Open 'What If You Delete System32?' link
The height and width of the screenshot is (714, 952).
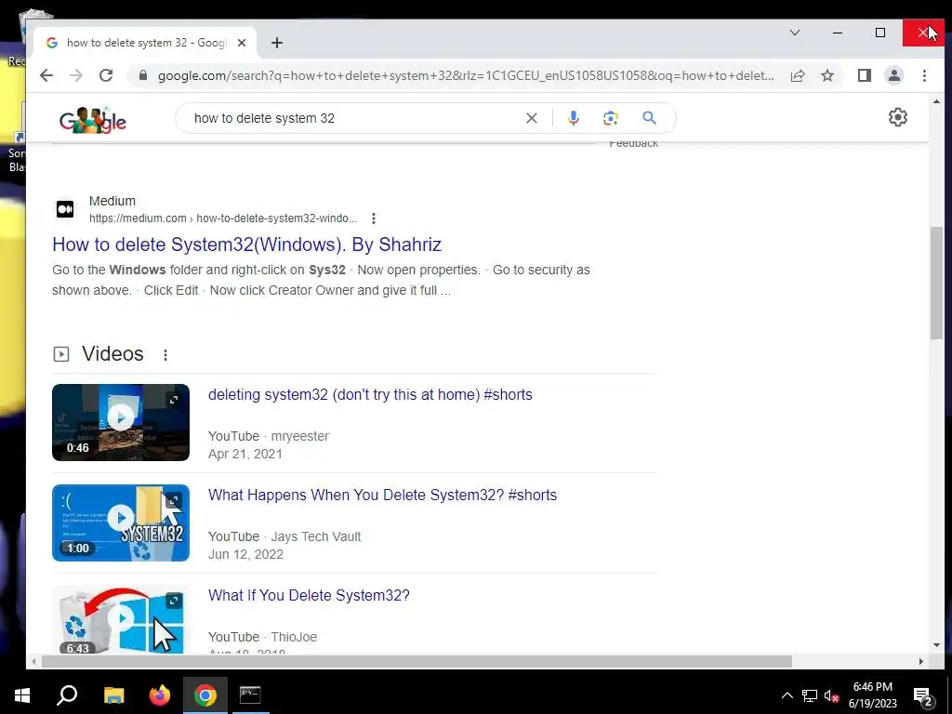pyautogui.click(x=309, y=595)
